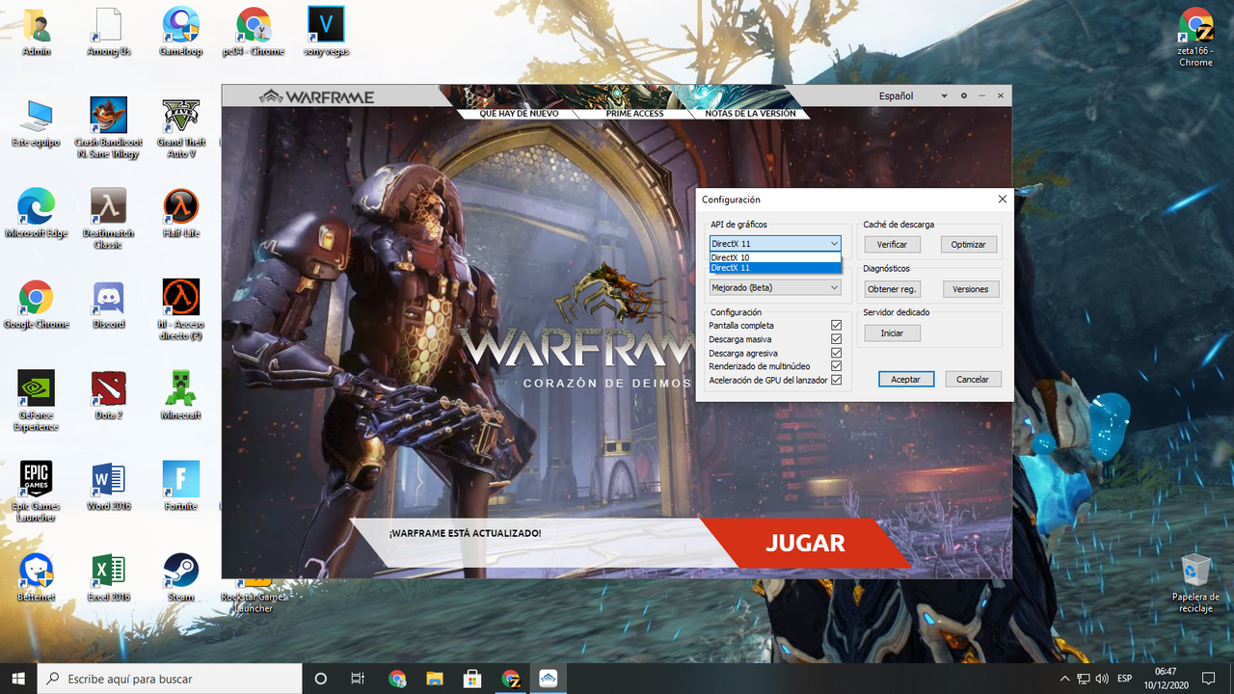This screenshot has width=1234, height=694.
Task: Open the Excel 2016 desktop shortcut
Action: click(x=109, y=578)
